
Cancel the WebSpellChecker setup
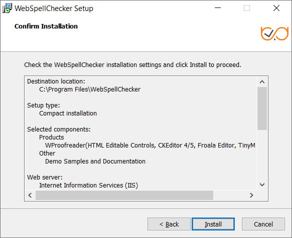[x=263, y=224]
